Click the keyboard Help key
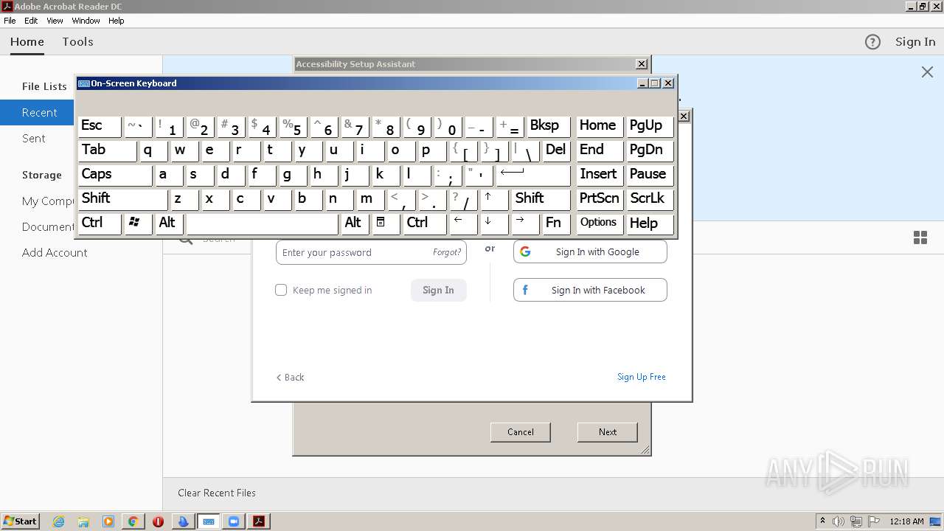 (650, 223)
